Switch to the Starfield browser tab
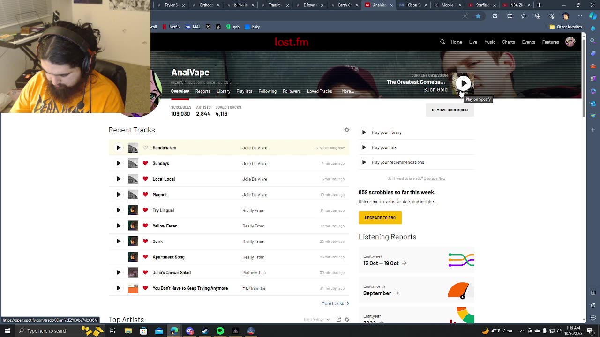This screenshot has width=600, height=337. point(483,5)
